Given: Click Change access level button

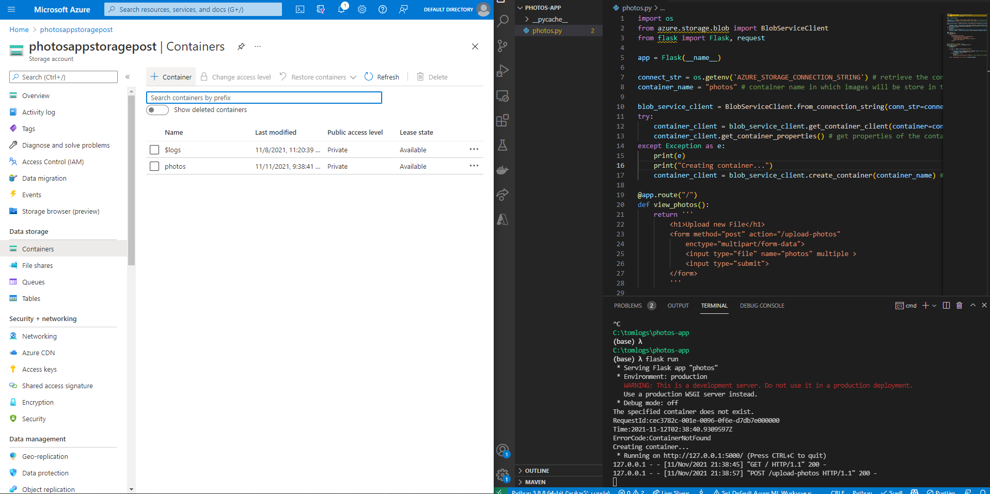Looking at the screenshot, I should click(235, 77).
